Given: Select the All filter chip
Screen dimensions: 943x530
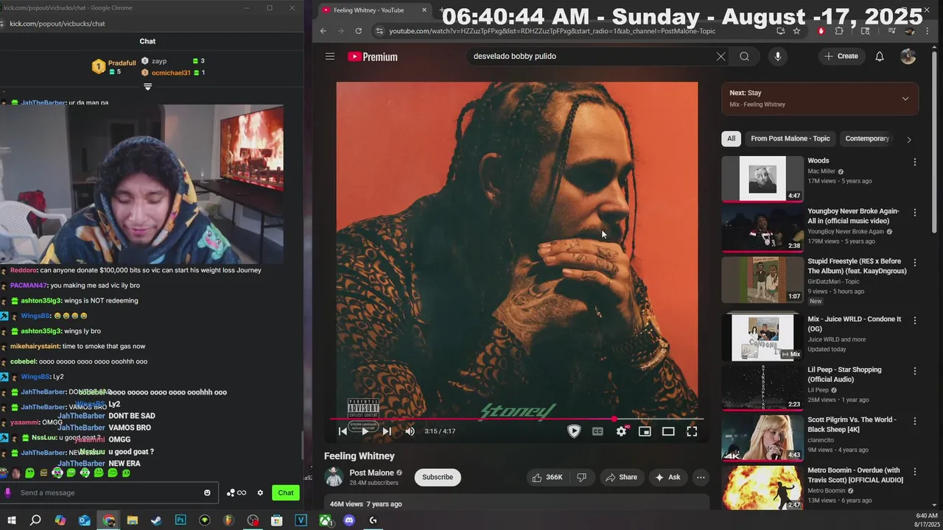Looking at the screenshot, I should click(x=731, y=138).
